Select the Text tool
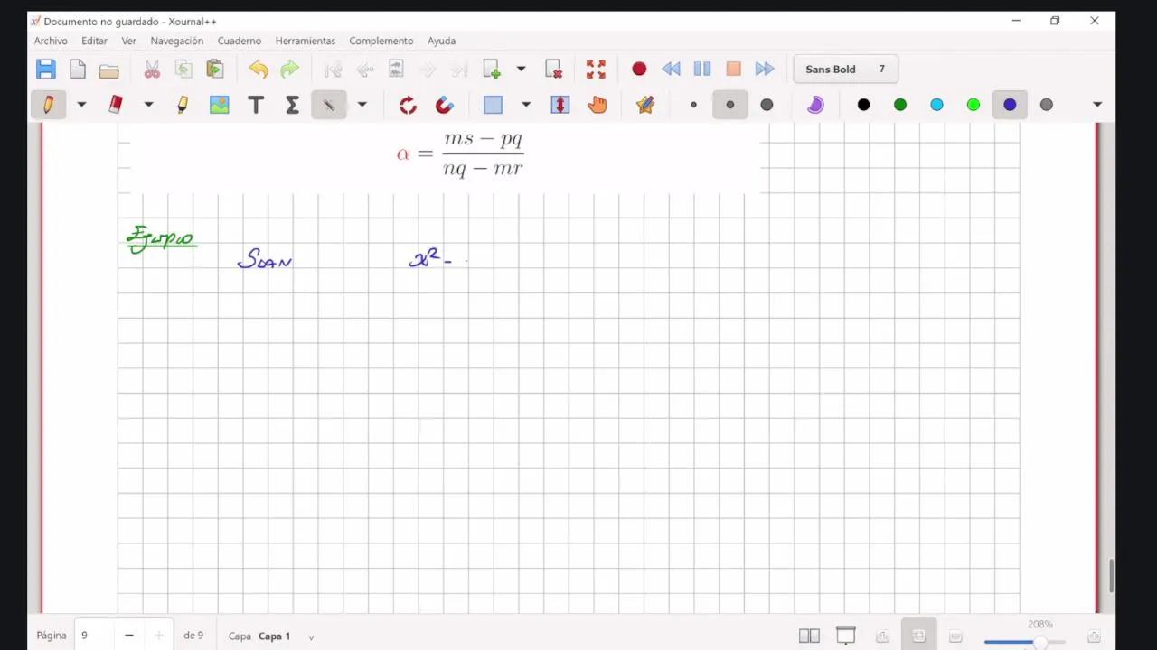The height and width of the screenshot is (650, 1157). click(256, 105)
